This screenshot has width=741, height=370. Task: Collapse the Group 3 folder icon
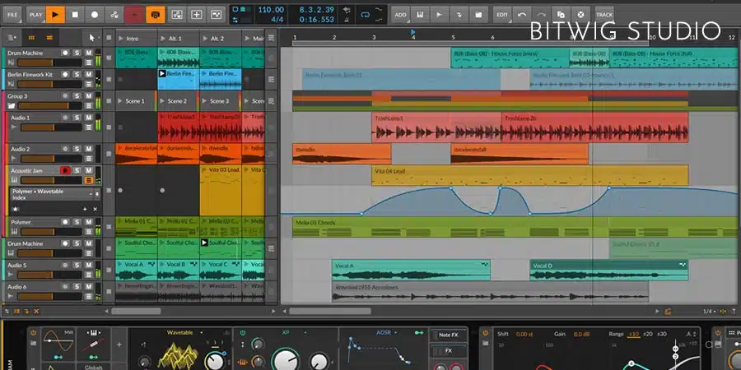[12, 106]
